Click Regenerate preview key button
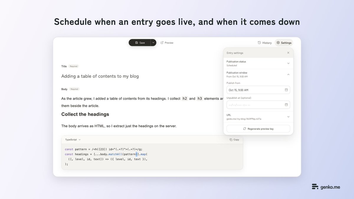The width and height of the screenshot is (354, 199). 258,129
